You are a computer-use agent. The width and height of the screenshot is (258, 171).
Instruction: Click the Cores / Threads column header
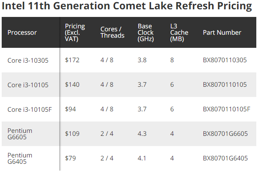click(112, 33)
